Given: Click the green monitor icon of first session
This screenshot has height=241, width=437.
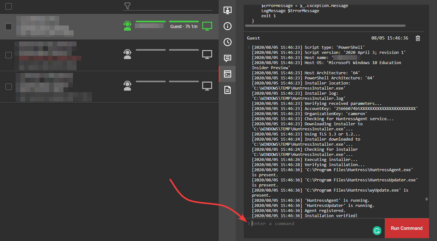Looking at the screenshot, I should point(207,26).
